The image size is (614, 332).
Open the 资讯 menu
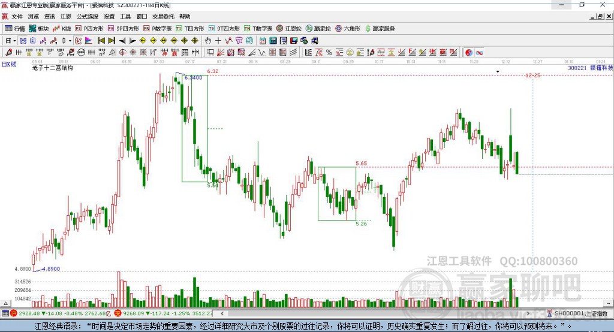click(x=49, y=16)
